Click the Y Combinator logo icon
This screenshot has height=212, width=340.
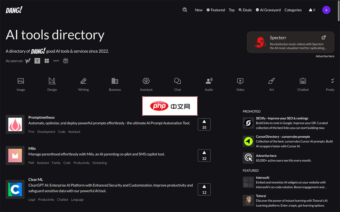(x=37, y=61)
